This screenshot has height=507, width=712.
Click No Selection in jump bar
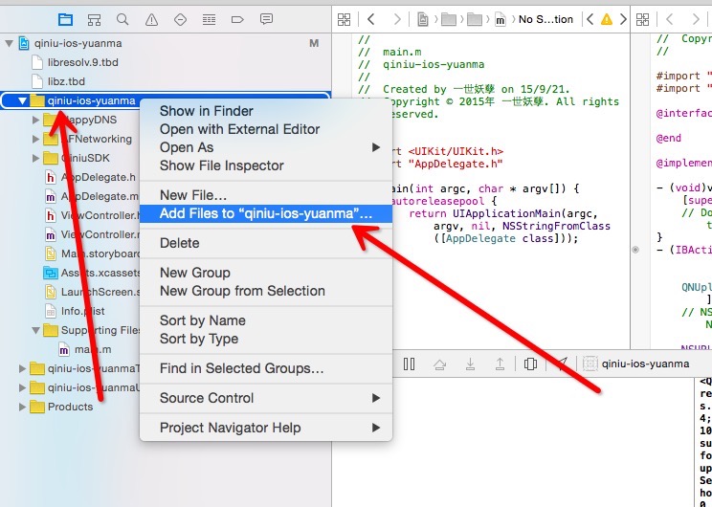[x=545, y=19]
